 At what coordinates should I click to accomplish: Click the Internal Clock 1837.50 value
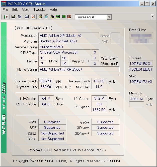tap(46, 81)
